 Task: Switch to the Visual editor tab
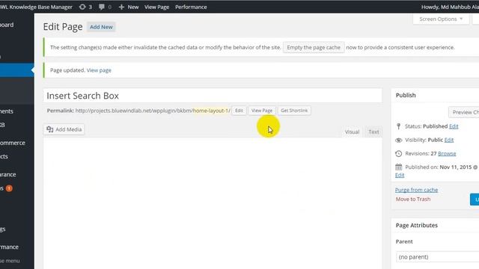(x=352, y=132)
